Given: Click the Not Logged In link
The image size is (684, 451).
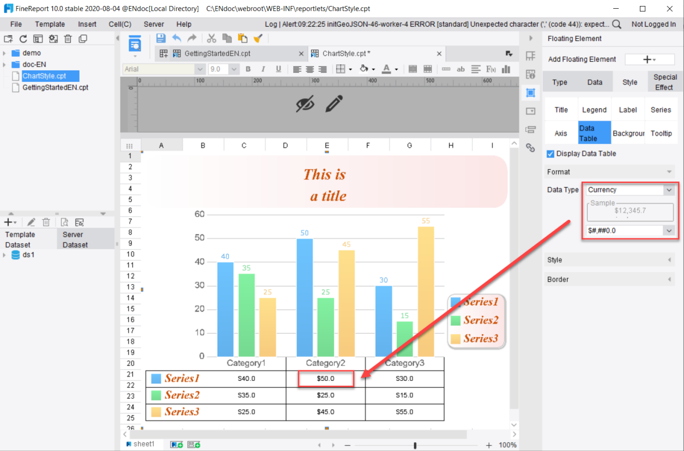Looking at the screenshot, I should click(653, 24).
